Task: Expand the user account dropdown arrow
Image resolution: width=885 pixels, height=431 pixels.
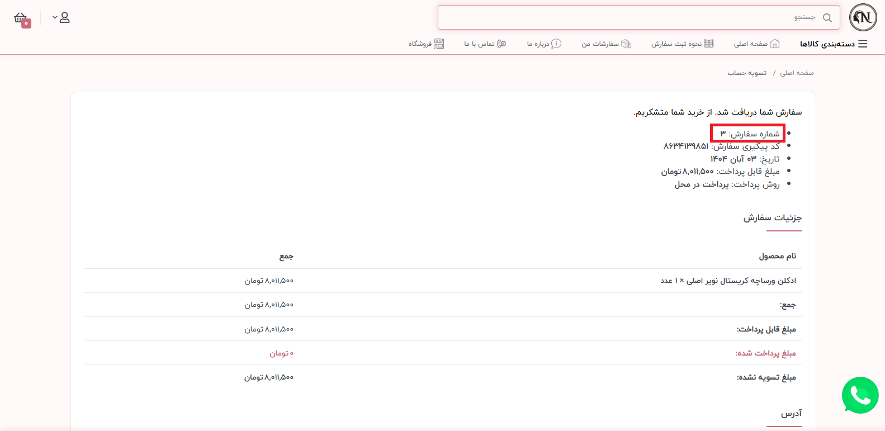Action: tap(55, 18)
